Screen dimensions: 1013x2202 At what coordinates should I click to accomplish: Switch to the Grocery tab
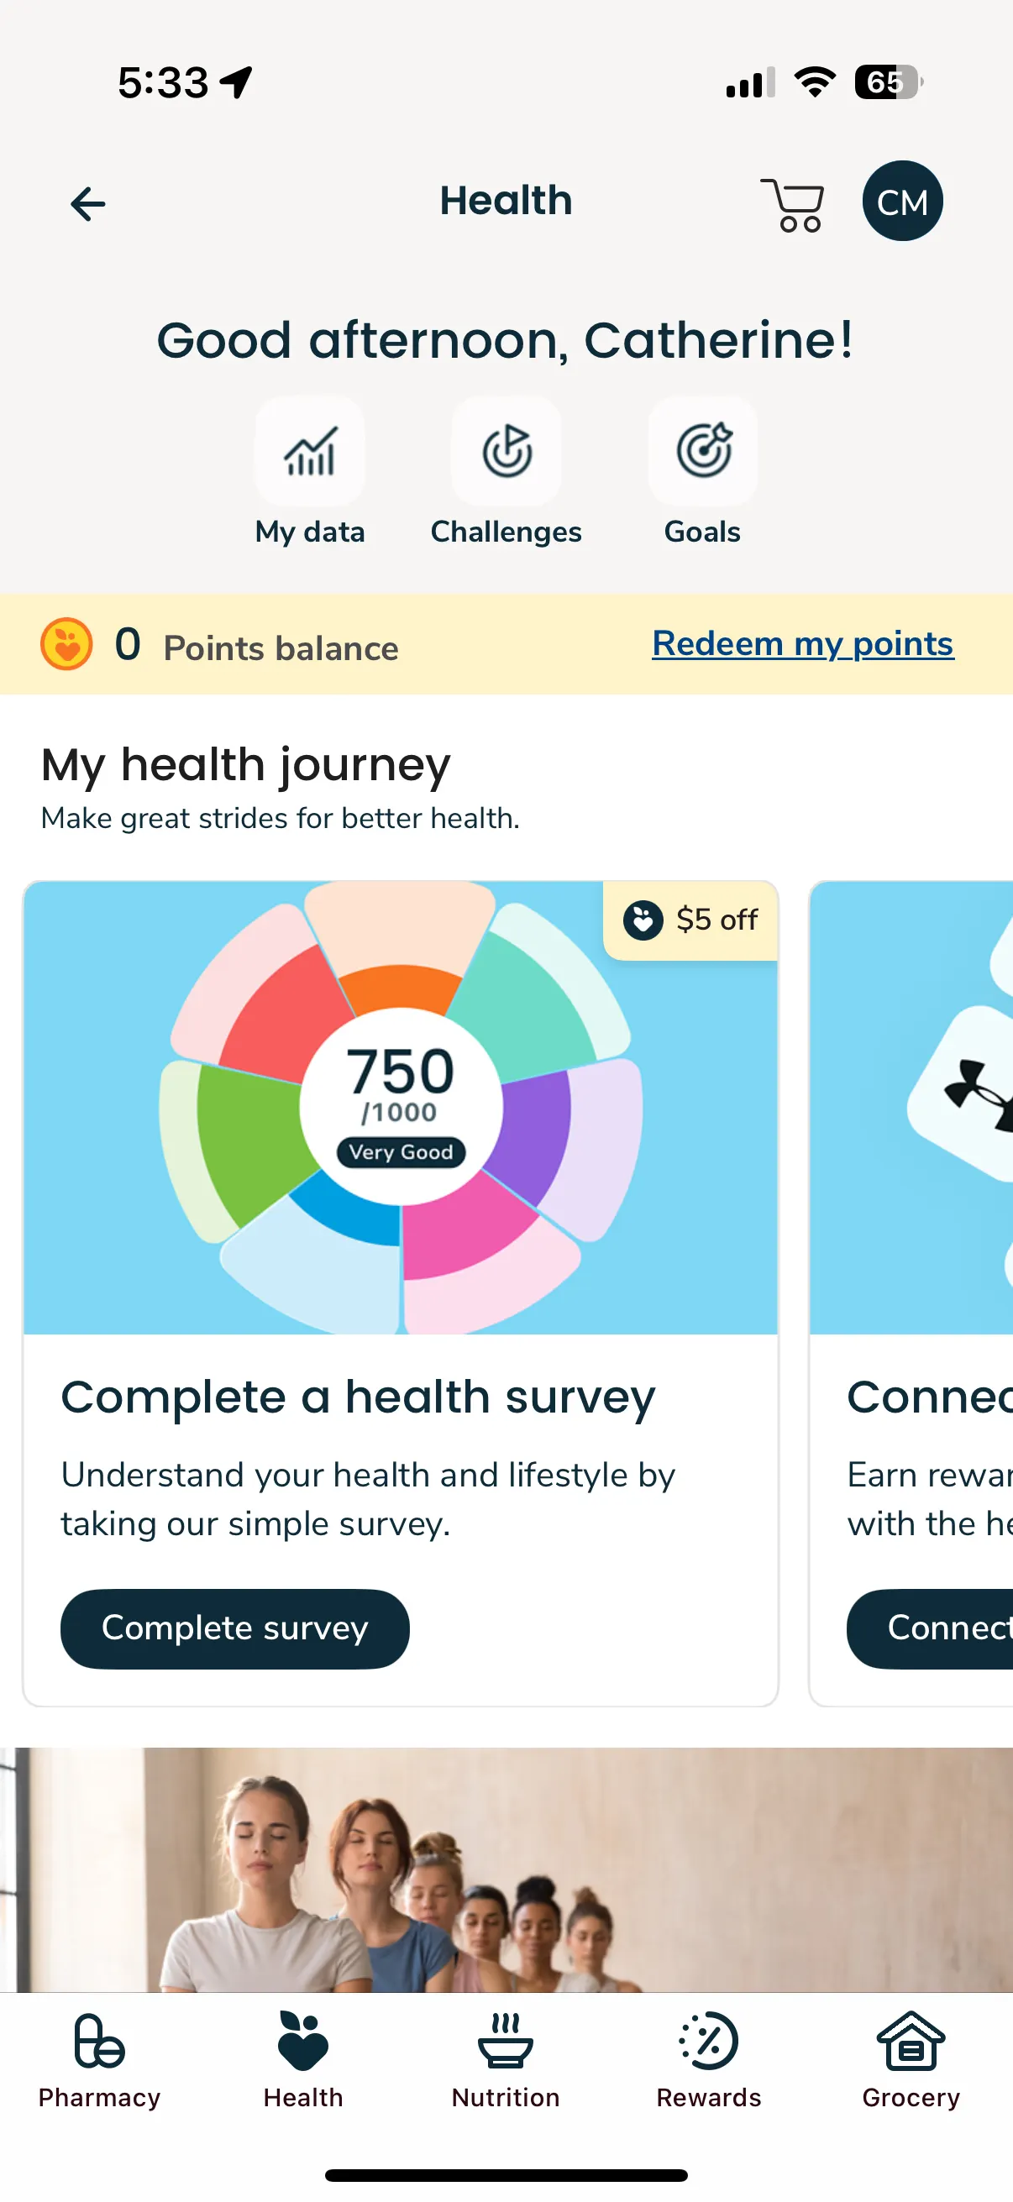coord(911,2060)
